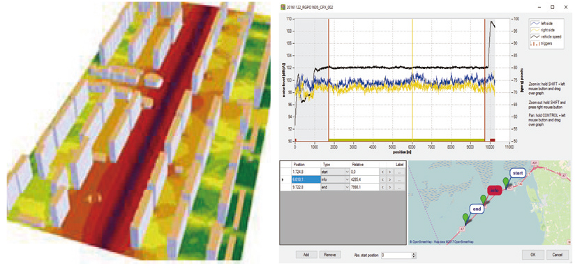Click relative value 7998,1 in end row
575x268 pixels.
[x=364, y=187]
